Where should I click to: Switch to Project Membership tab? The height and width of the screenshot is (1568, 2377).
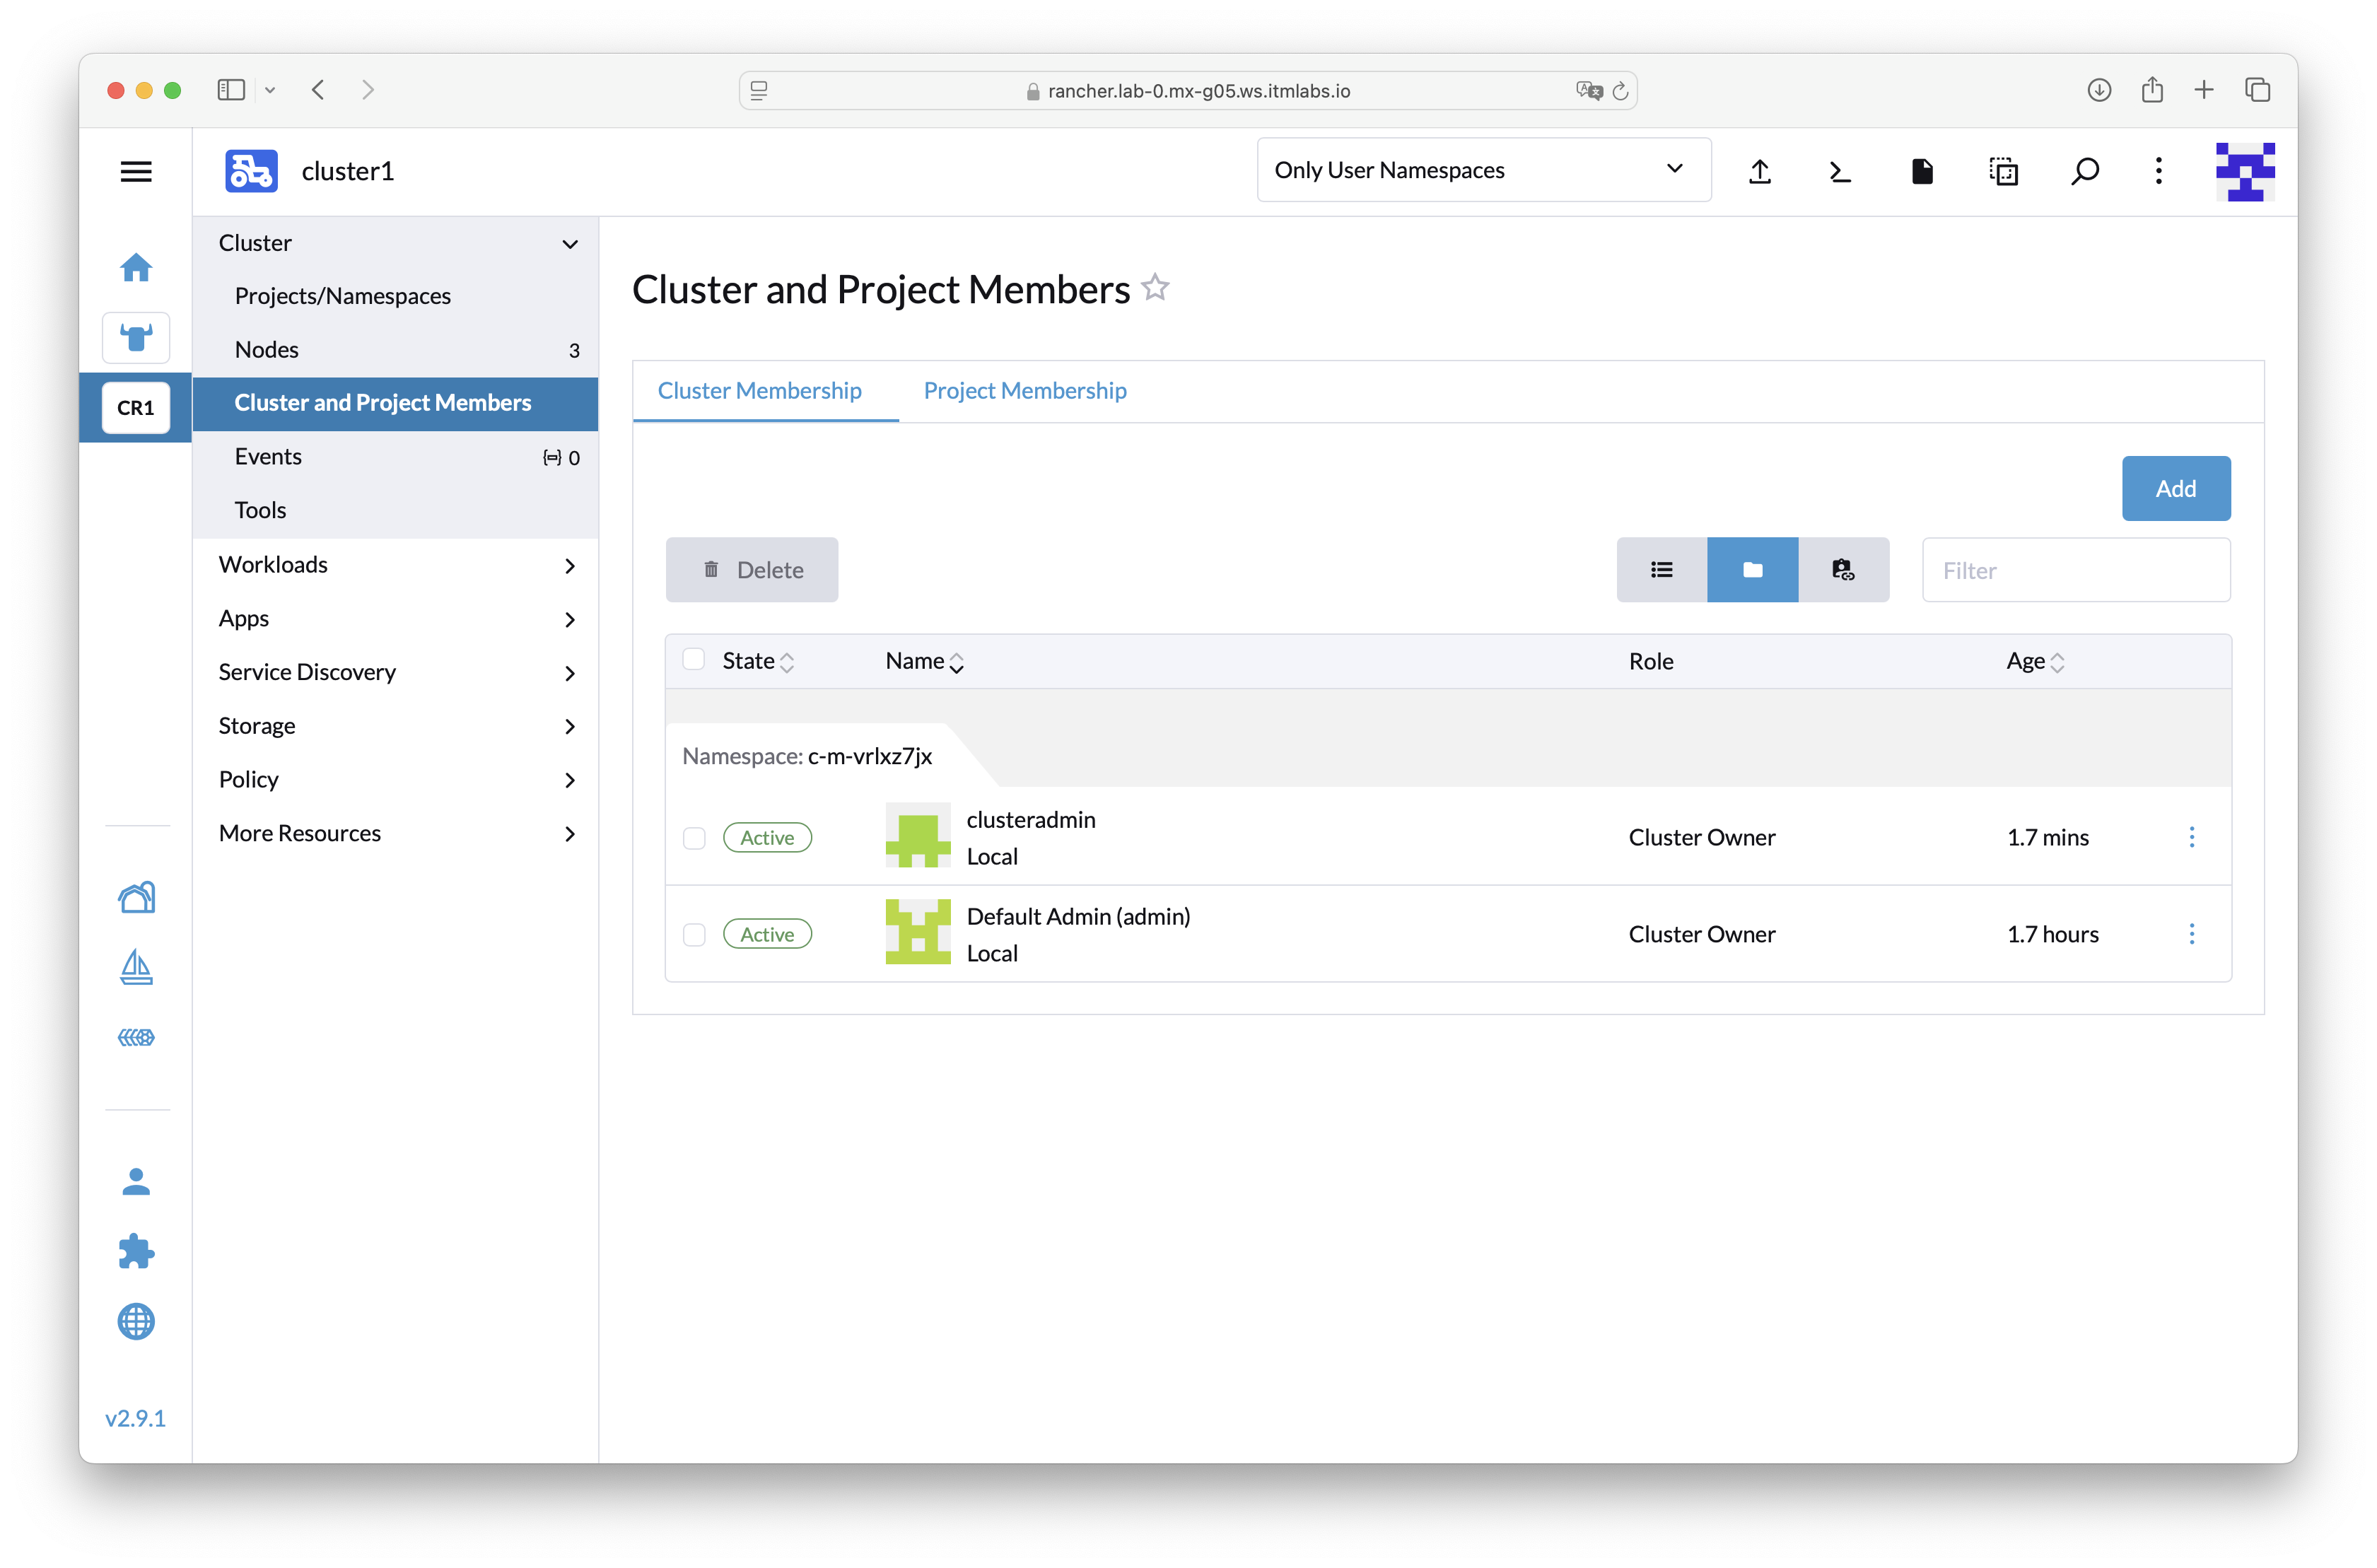1024,391
